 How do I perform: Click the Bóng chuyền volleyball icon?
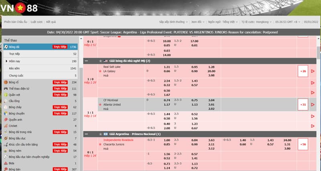(x=6, y=113)
